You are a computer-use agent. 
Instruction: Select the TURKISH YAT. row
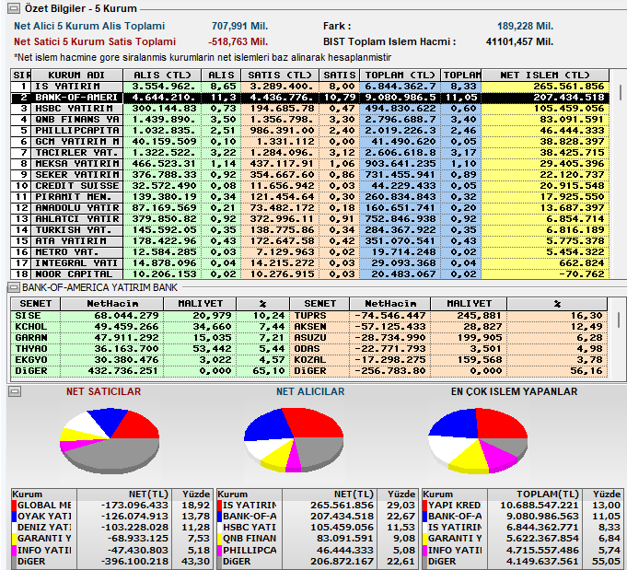point(310,230)
